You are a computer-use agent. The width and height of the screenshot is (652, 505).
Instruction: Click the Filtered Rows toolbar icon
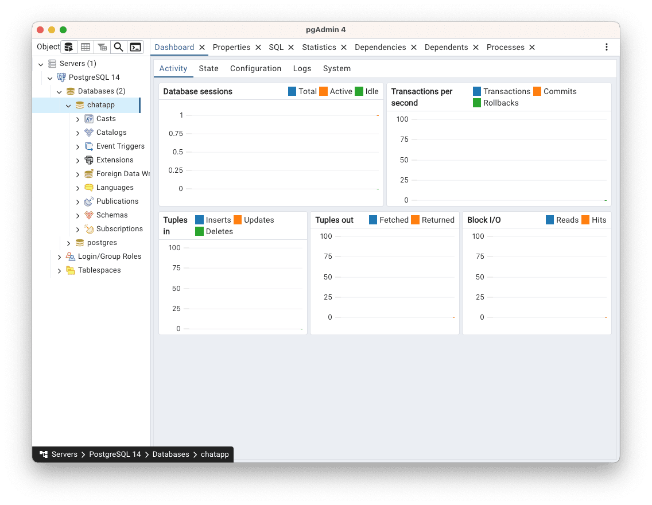coord(102,47)
